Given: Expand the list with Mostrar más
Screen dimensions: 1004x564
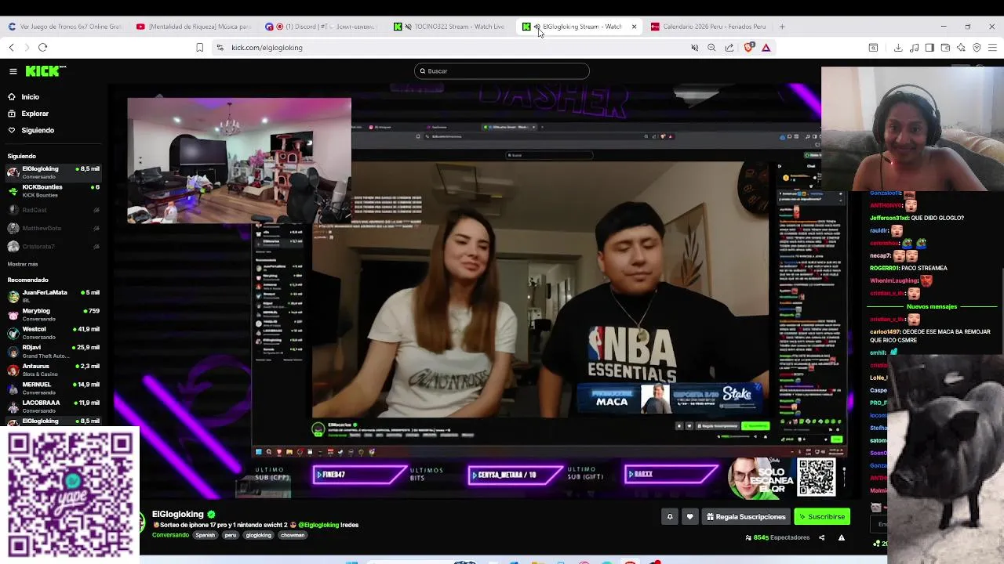Looking at the screenshot, I should (x=23, y=264).
